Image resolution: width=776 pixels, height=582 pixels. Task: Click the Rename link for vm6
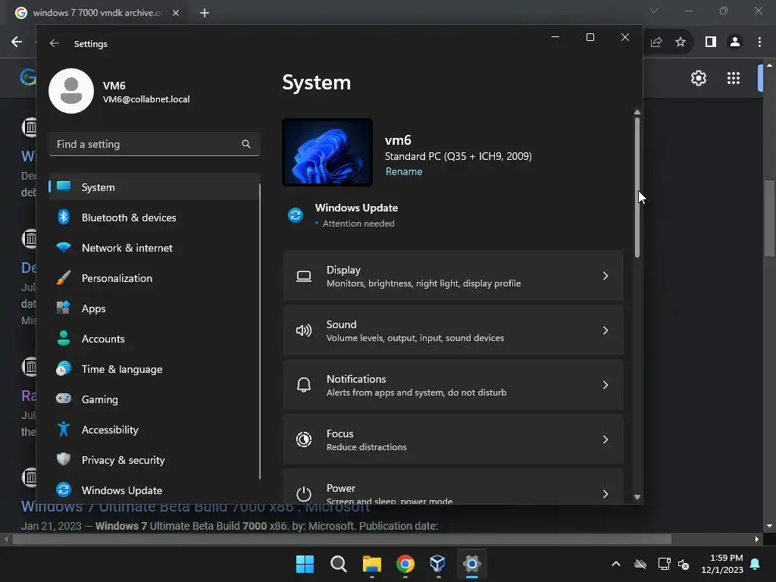pyautogui.click(x=404, y=171)
